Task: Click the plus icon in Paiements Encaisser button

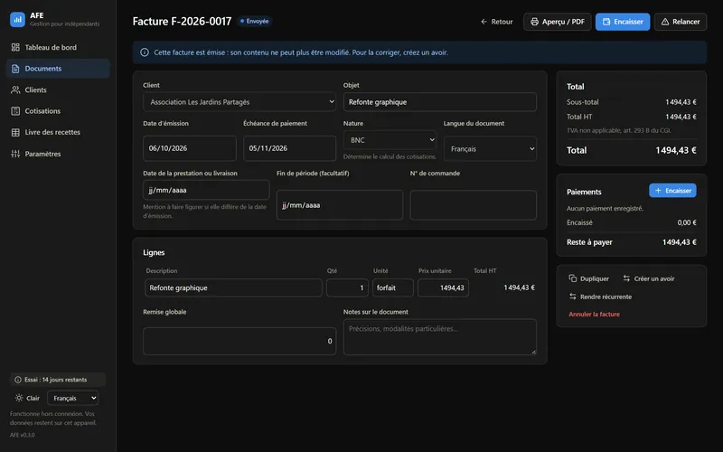Action: pos(658,191)
